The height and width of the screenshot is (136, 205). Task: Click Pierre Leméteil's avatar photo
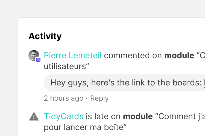[34, 55]
